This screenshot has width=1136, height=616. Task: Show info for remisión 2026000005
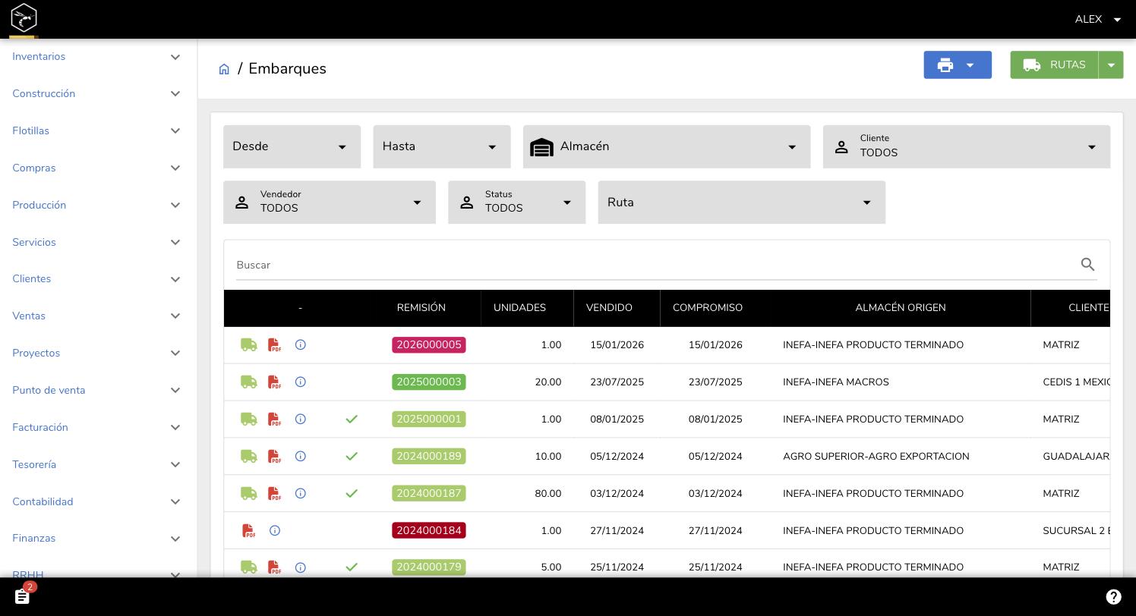(x=301, y=345)
